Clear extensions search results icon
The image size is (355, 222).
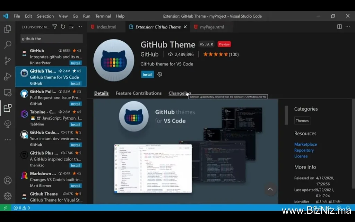[x=71, y=27]
